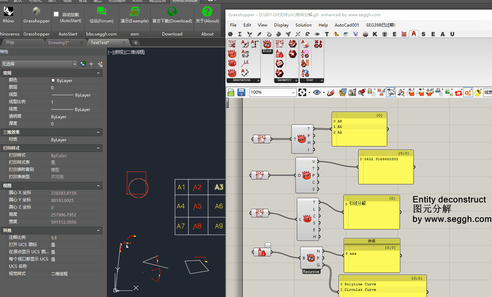492x297 pixels.
Task: Click the zoom extents icon
Action: click(x=302, y=92)
